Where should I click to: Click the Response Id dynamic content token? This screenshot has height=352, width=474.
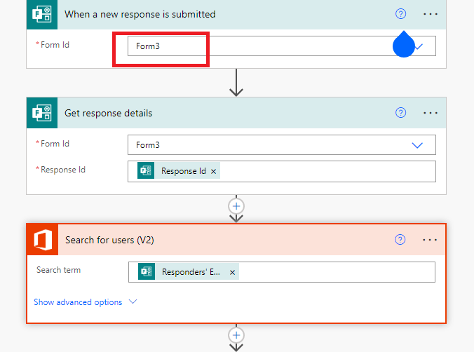(179, 171)
